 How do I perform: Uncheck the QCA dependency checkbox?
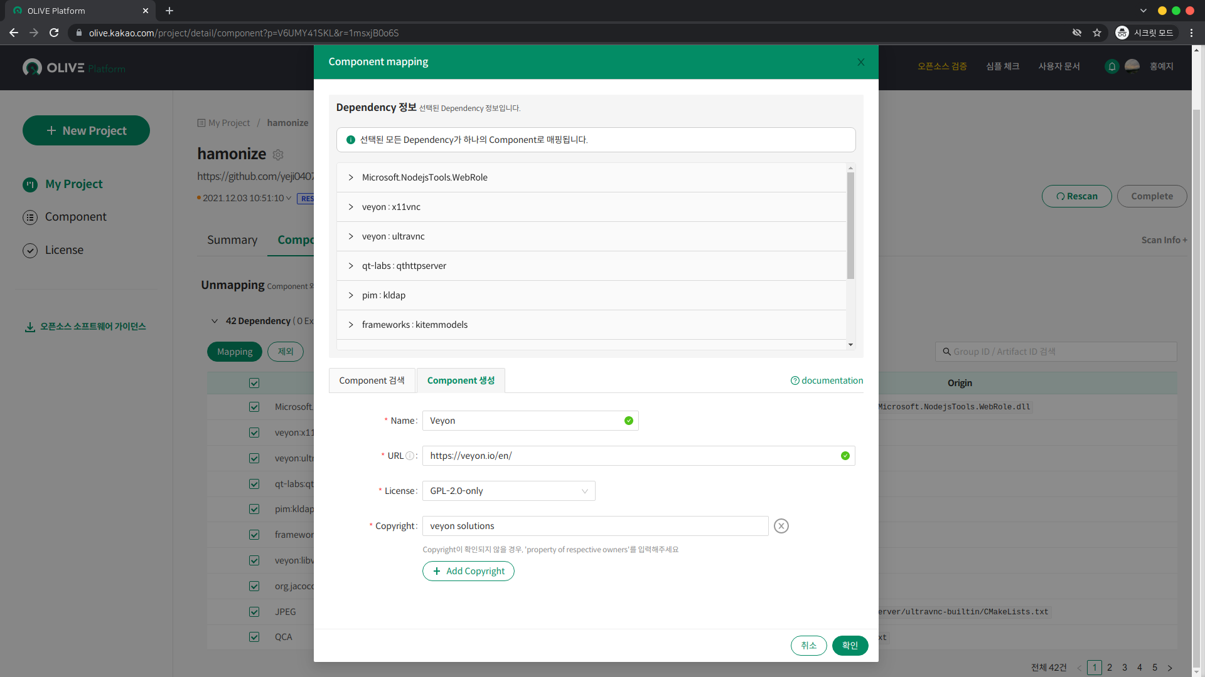coord(254,637)
